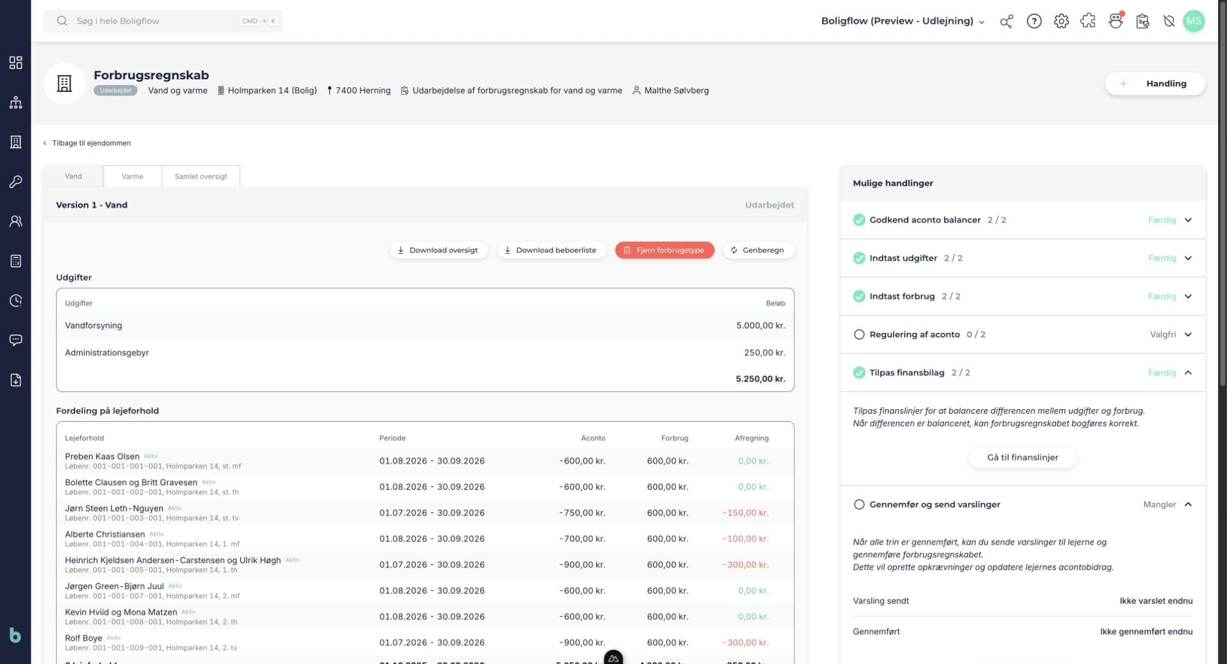Click the key icon in left sidebar
Image resolution: width=1227 pixels, height=664 pixels.
16,181
